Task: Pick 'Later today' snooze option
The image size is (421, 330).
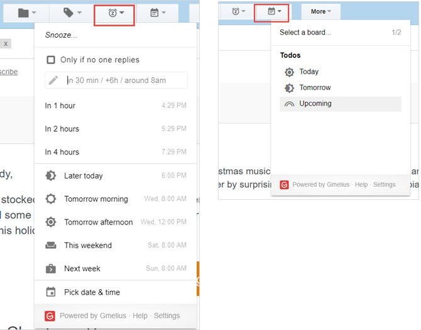Action: click(116, 175)
